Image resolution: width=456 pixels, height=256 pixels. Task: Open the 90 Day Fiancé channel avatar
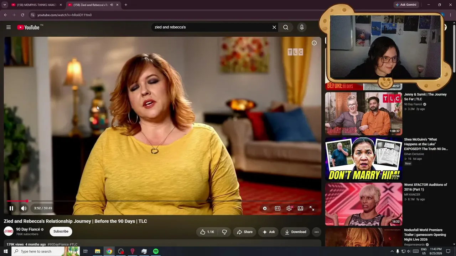(9, 231)
